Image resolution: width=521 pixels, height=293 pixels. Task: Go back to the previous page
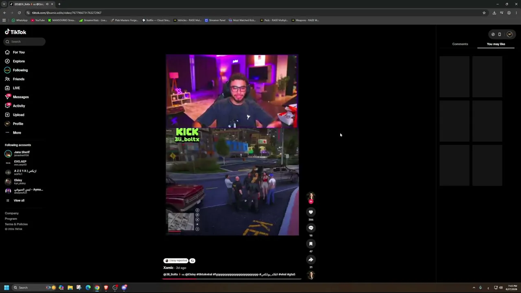pyautogui.click(x=4, y=13)
